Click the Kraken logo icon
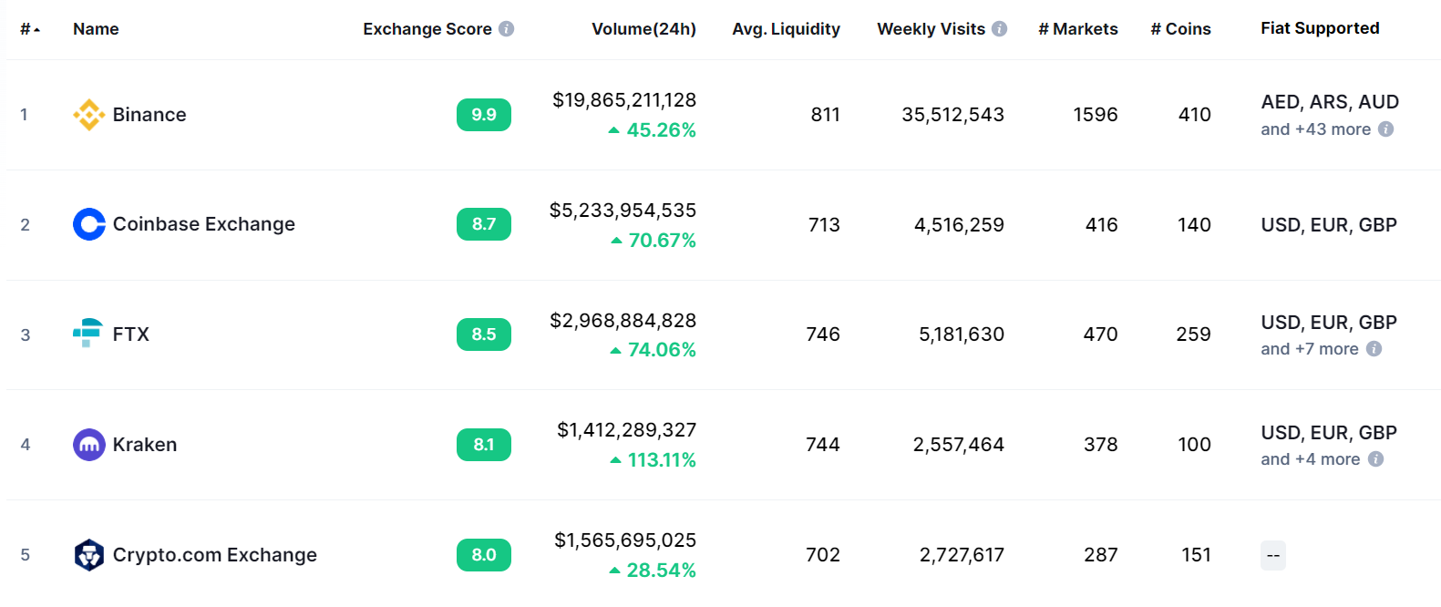Screen dimensions: 1441x607 [x=88, y=445]
